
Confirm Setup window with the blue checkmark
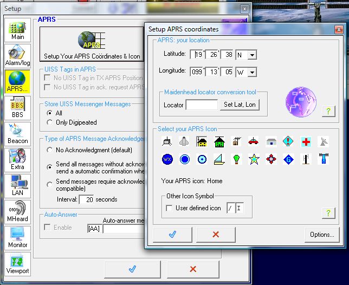pyautogui.click(x=132, y=269)
